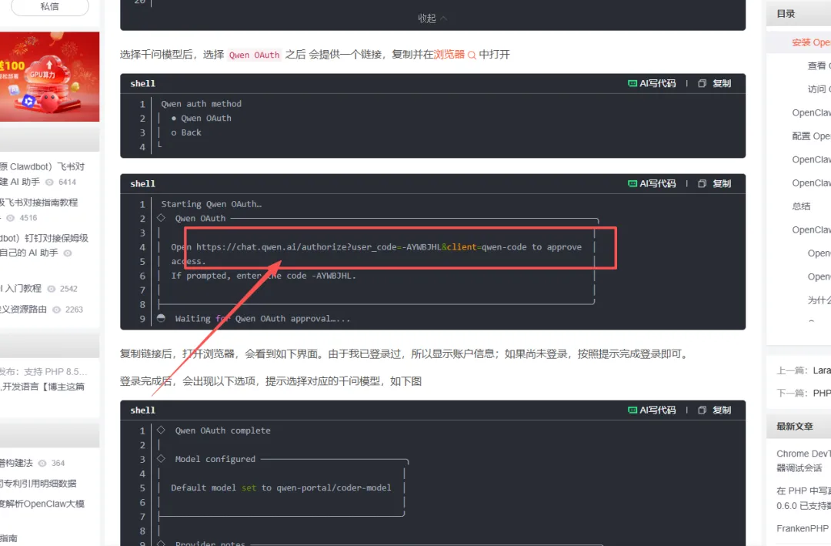This screenshot has height=546, width=831.
Task: Go to 查看 entry in table of contents
Action: 819,65
